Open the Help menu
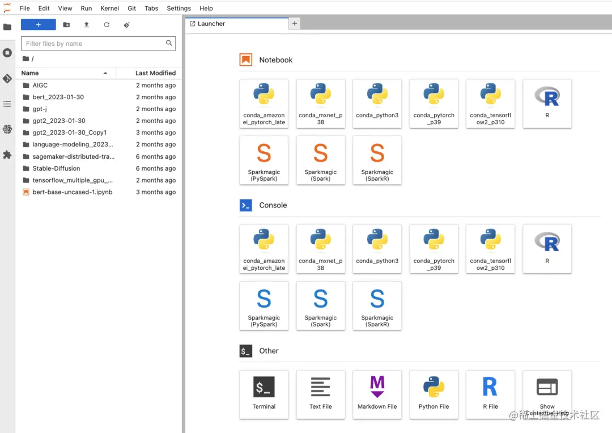The height and width of the screenshot is (433, 612). point(206,8)
